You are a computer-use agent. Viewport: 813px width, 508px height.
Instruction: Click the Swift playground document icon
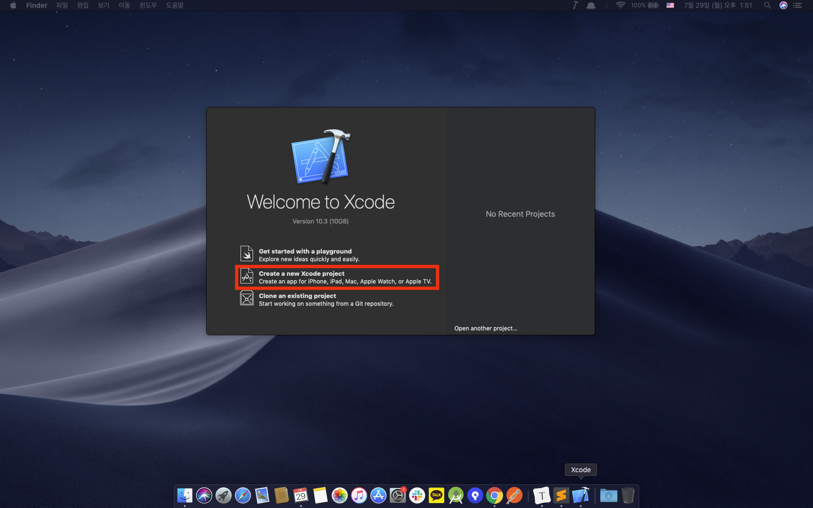pos(247,254)
